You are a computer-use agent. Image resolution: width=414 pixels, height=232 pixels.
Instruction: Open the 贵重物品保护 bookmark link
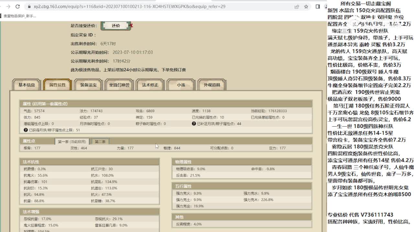[x=19, y=16]
